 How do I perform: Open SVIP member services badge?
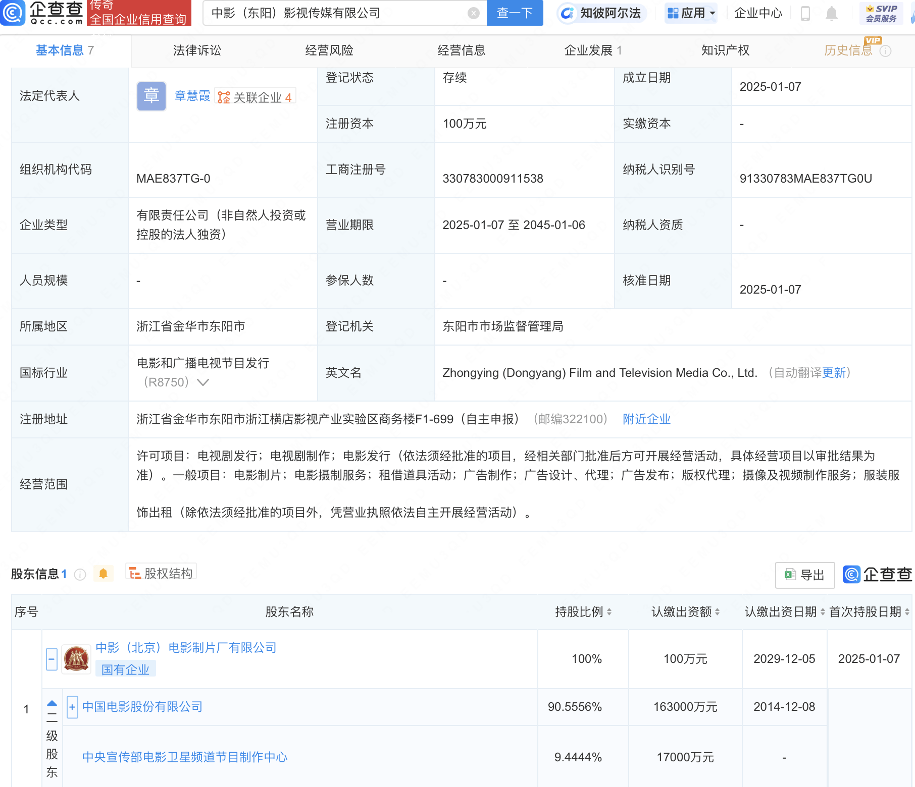(x=881, y=13)
